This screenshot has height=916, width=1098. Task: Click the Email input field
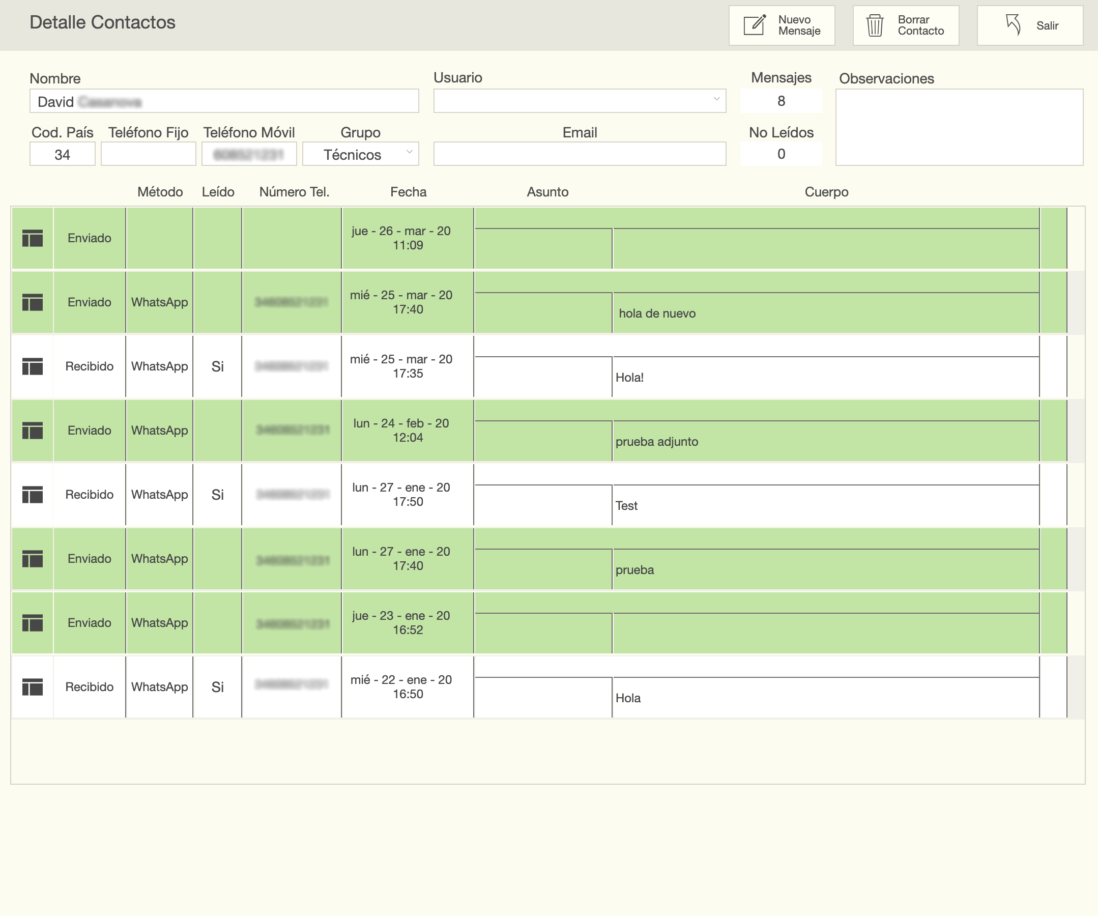coord(580,154)
